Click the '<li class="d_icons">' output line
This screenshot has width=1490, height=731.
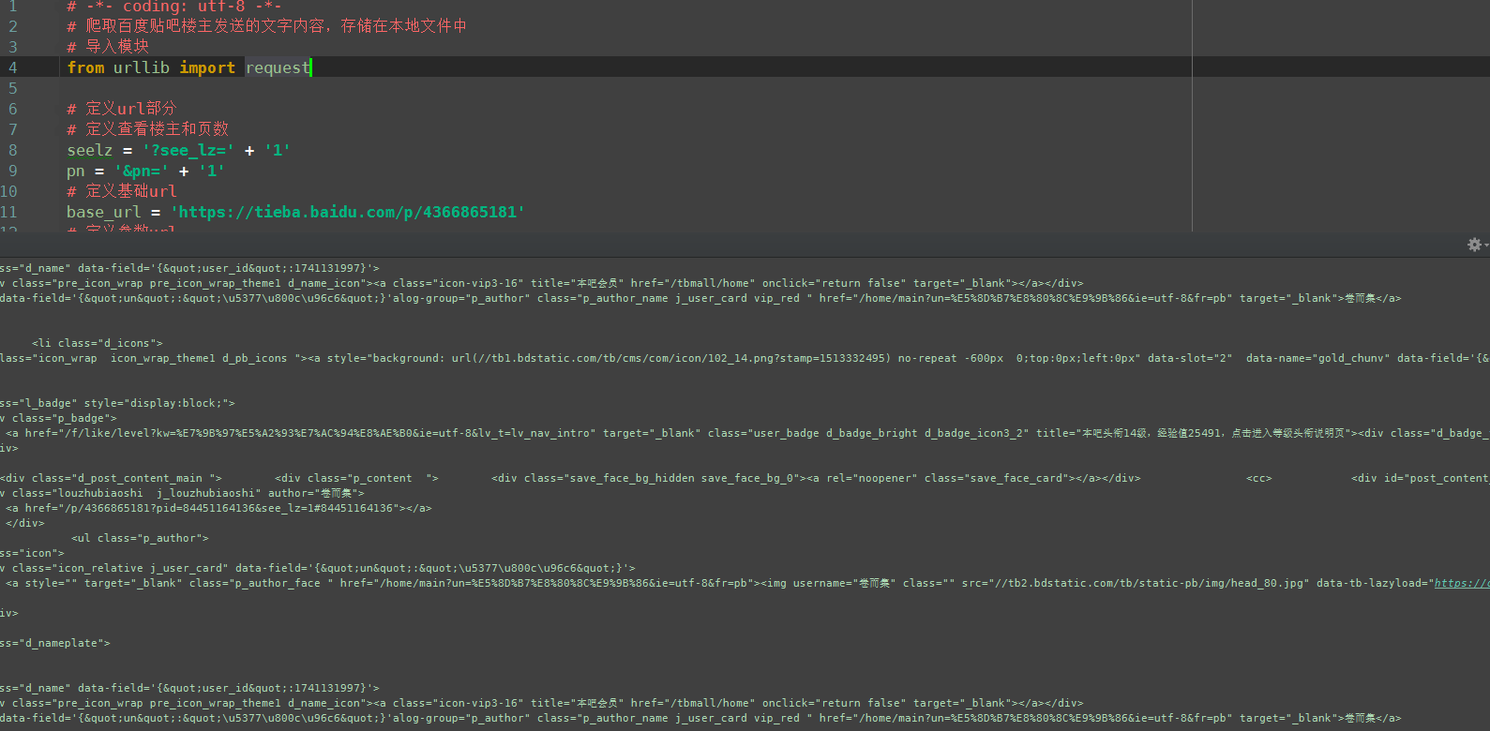click(x=98, y=343)
